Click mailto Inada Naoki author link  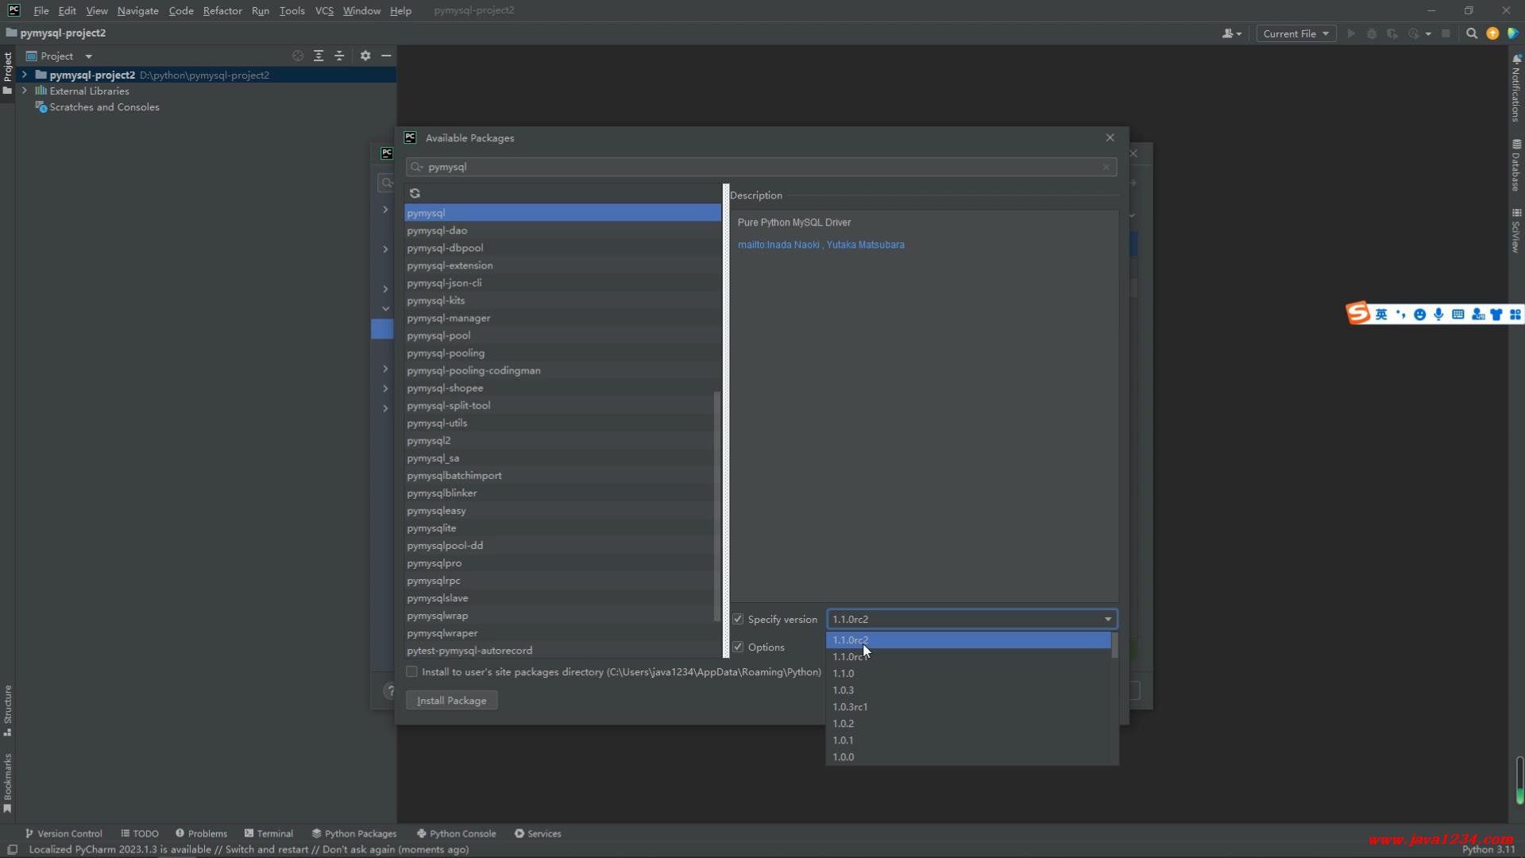(778, 245)
